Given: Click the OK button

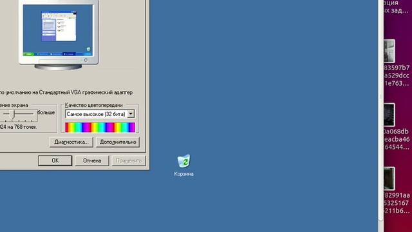Looking at the screenshot, I should tap(55, 160).
